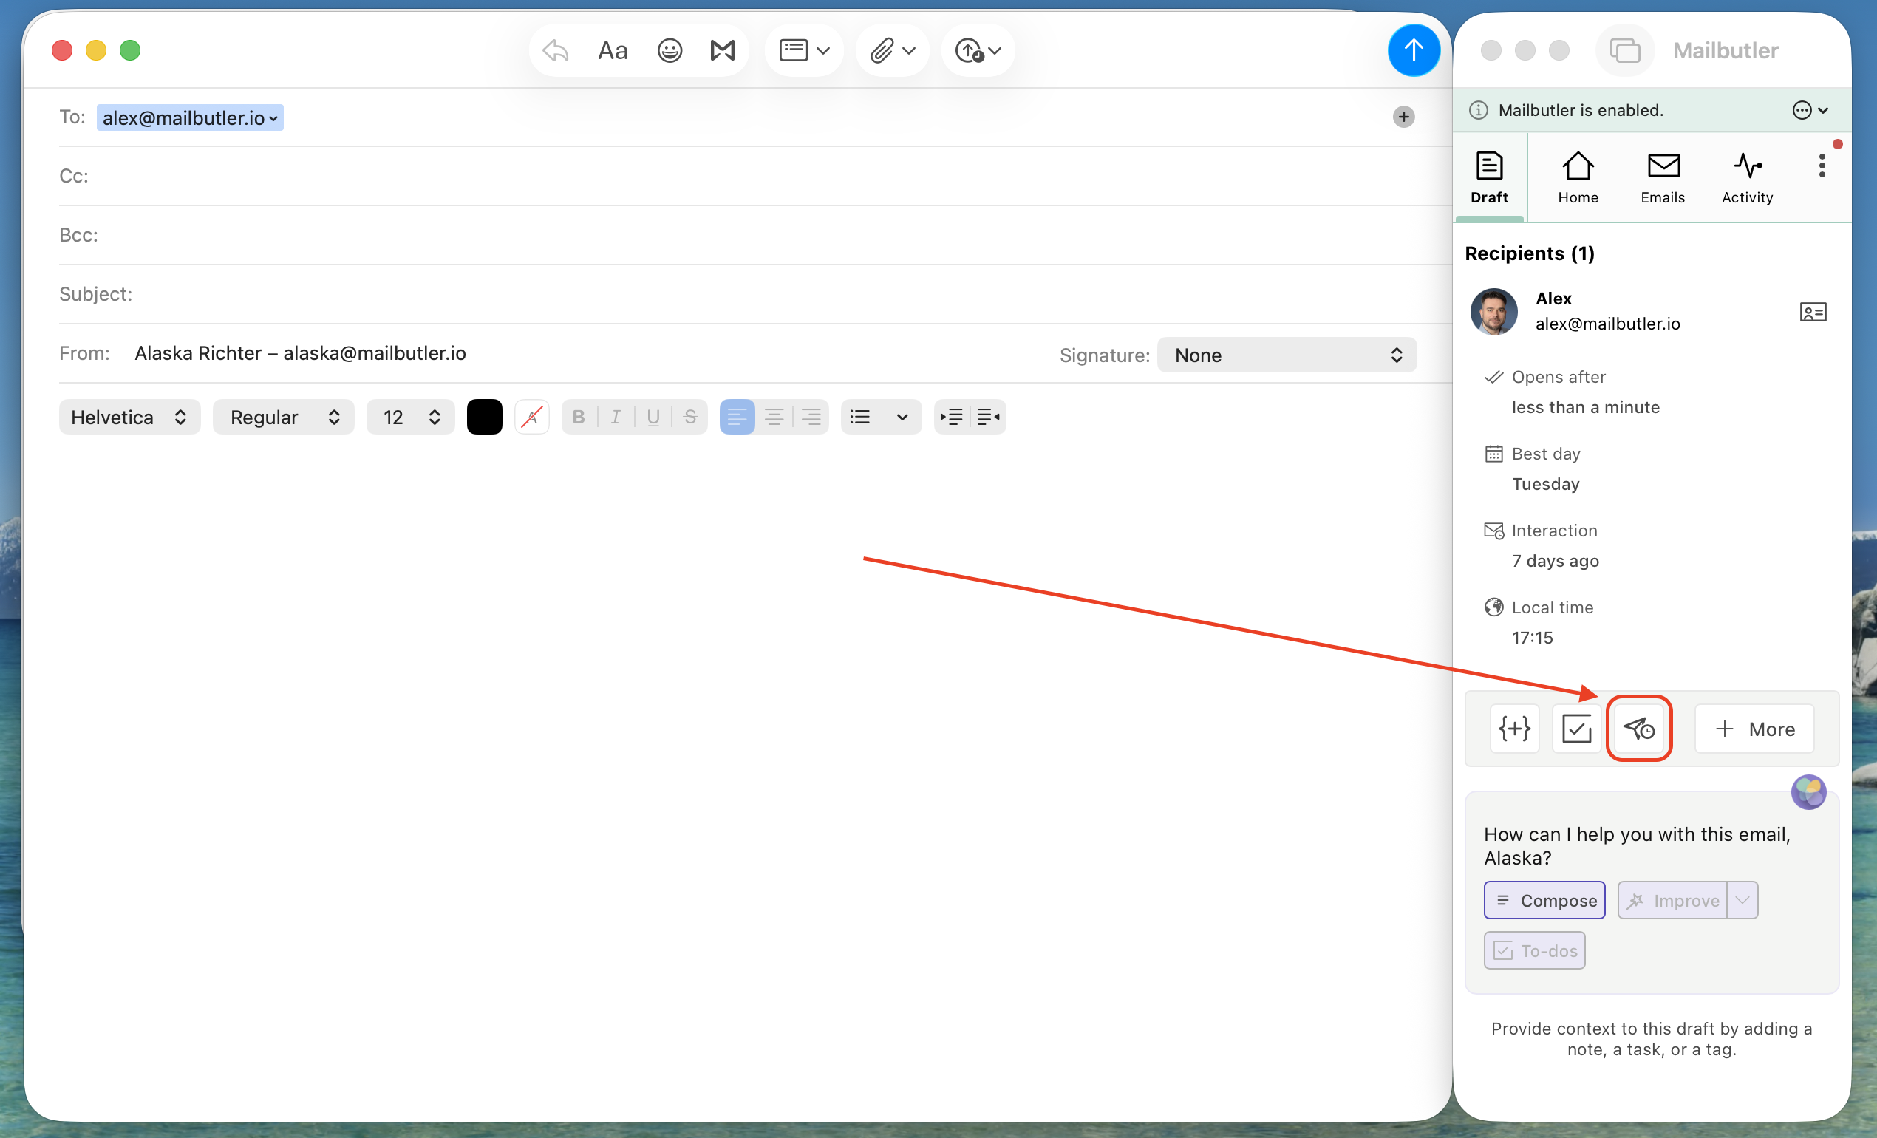Open Alex's contact card icon

coord(1812,312)
